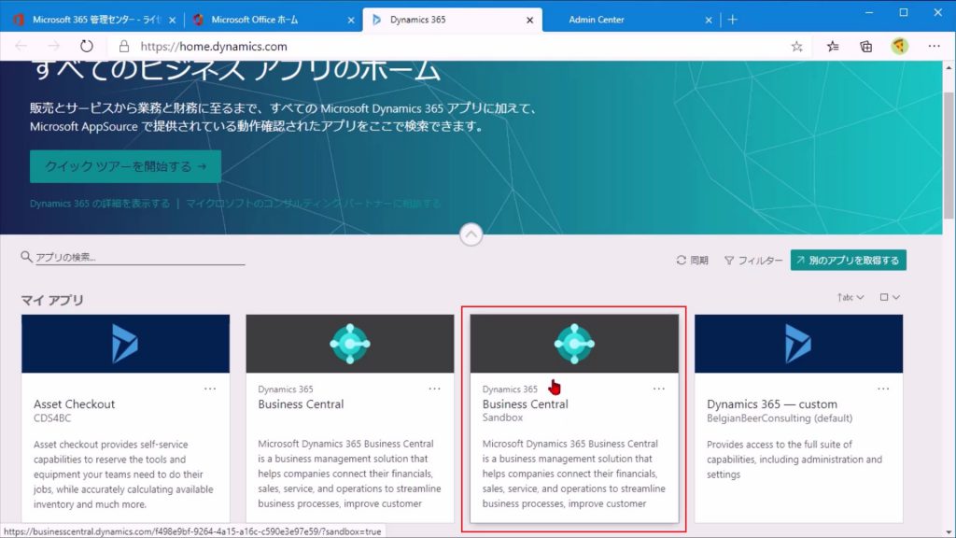This screenshot has width=956, height=538.
Task: Click BelgianBeerConsulting (default) label
Action: coord(780,418)
